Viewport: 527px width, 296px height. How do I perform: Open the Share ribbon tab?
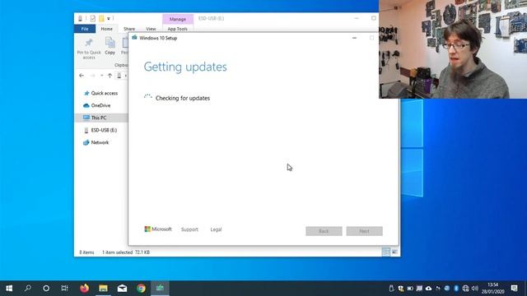click(129, 29)
